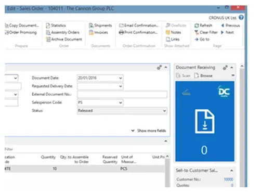Open the Document Date dropdown
This screenshot has height=194, width=260.
point(121,78)
